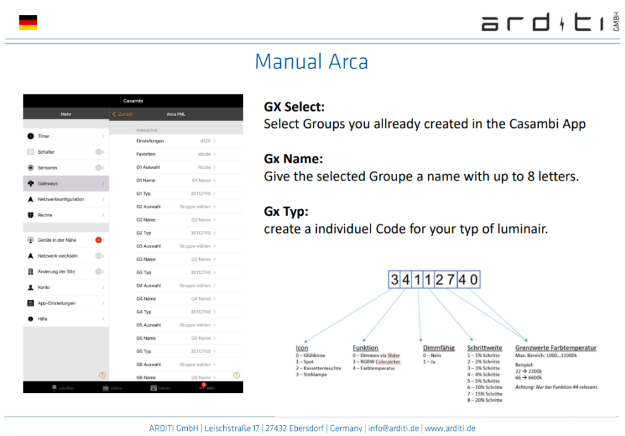Click the GX Select: heading

[294, 107]
